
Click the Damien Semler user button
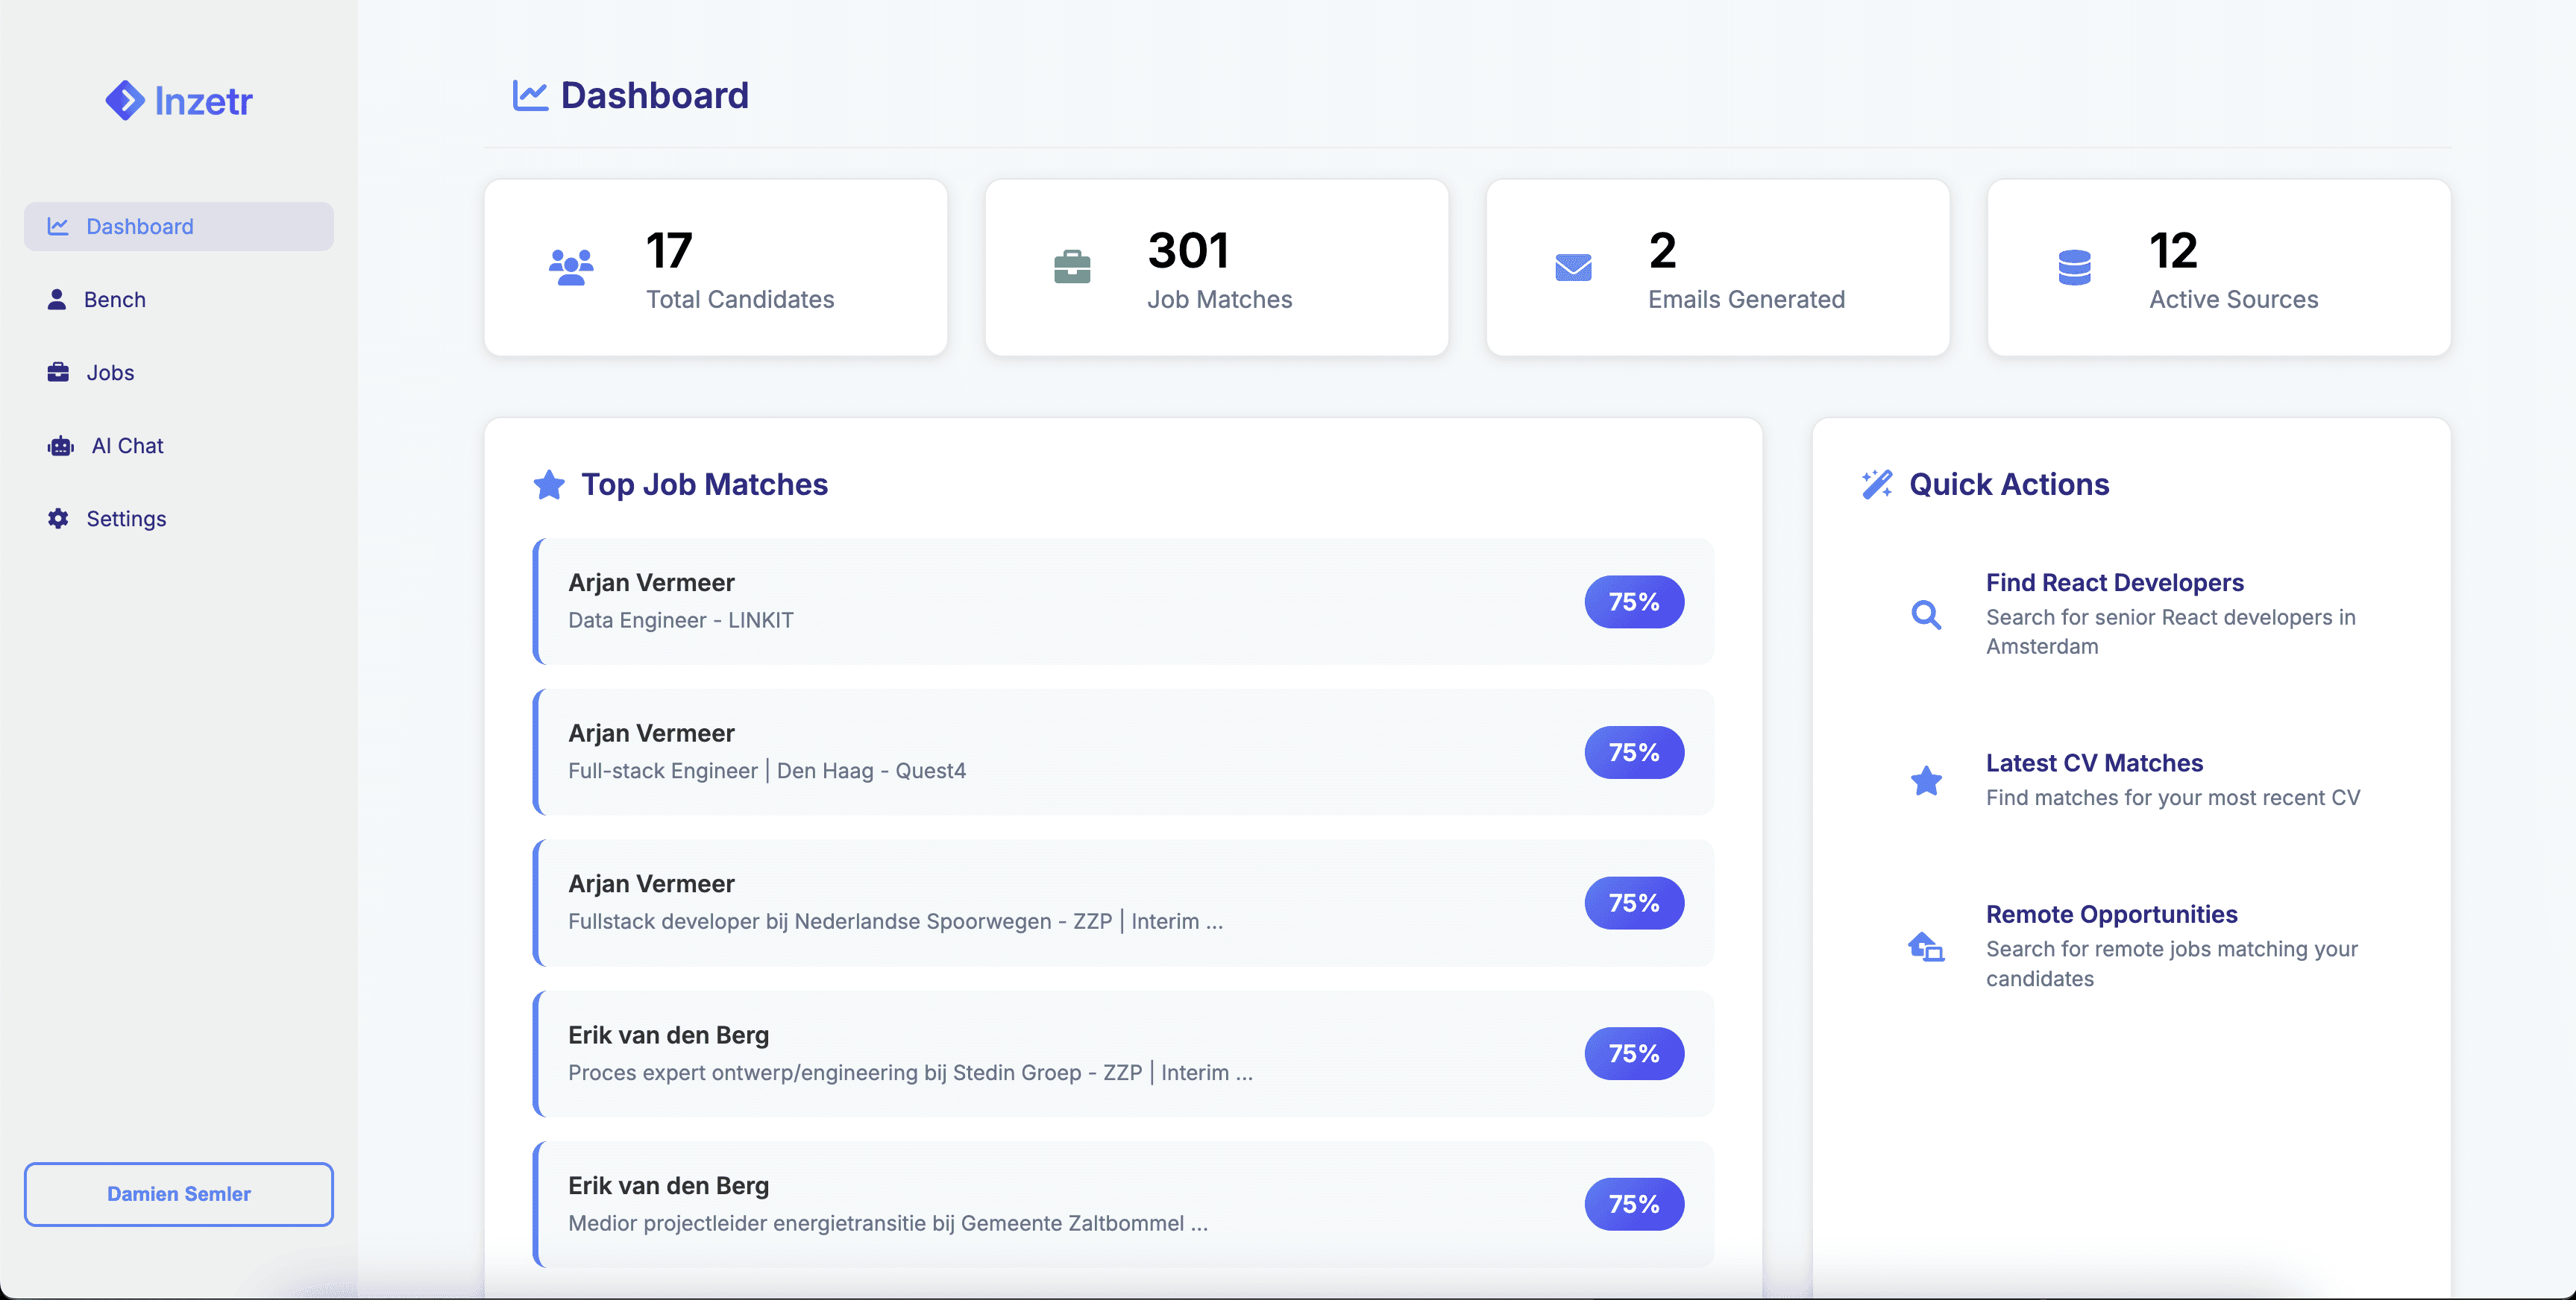(x=179, y=1193)
